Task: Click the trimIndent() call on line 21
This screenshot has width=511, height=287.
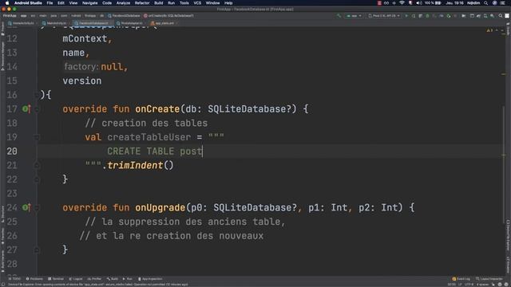Action: (141, 165)
